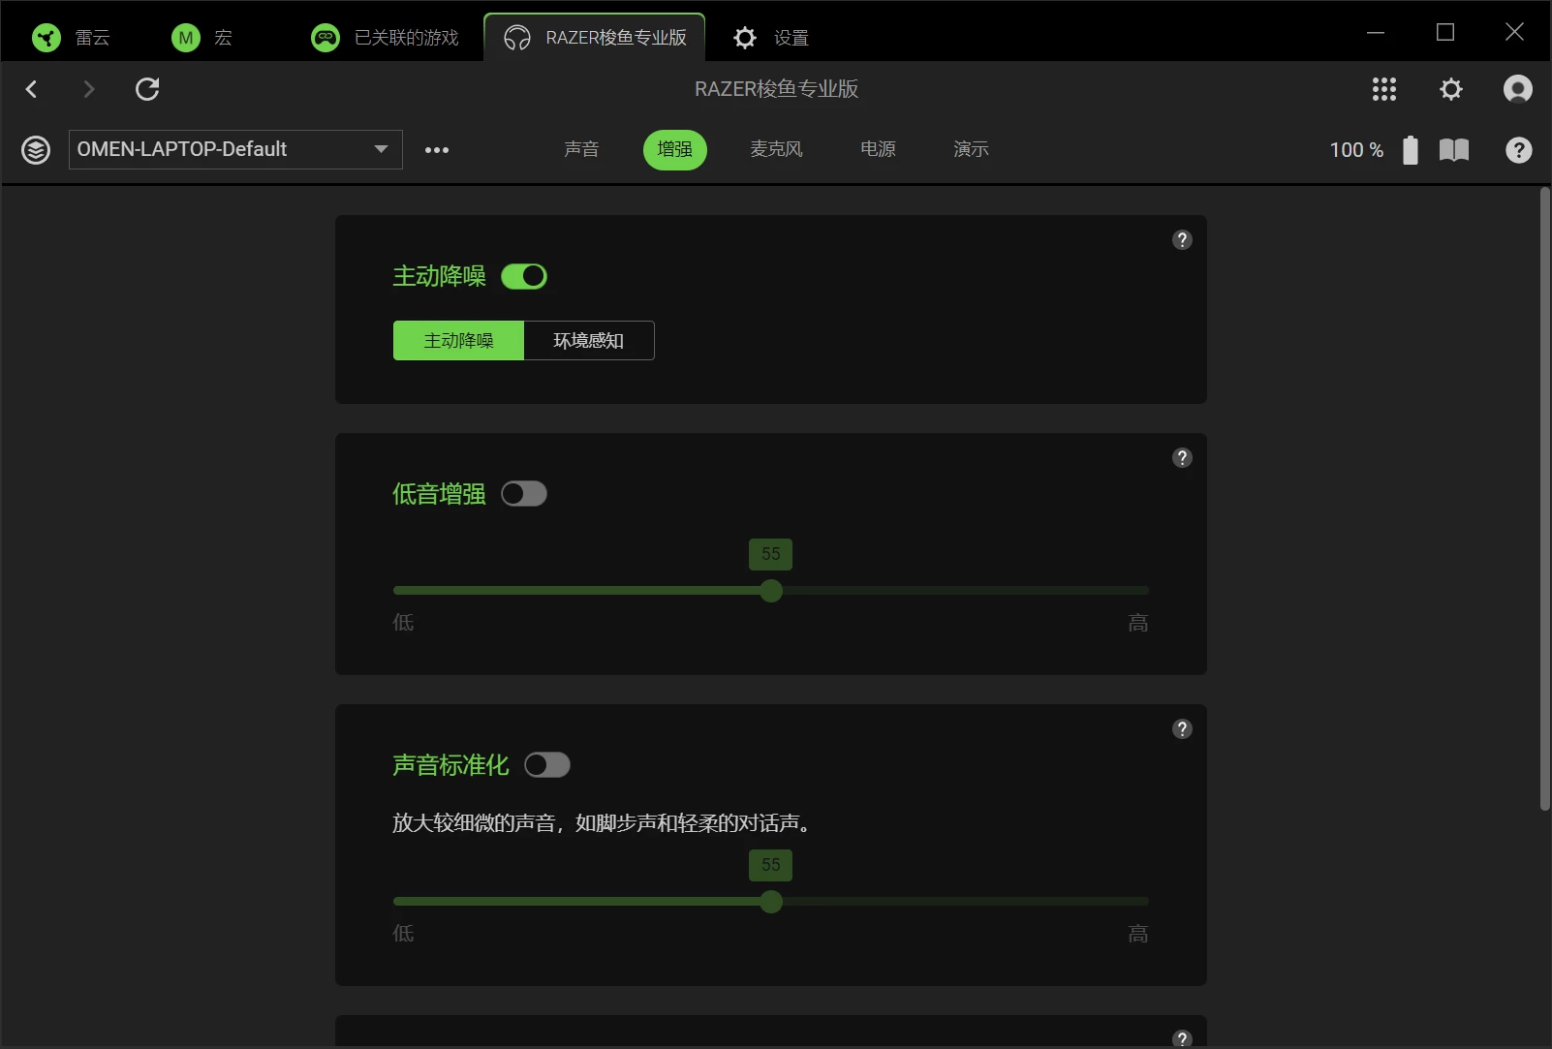1552x1049 pixels.
Task: Open the help icon in device toolbar
Action: (1519, 150)
